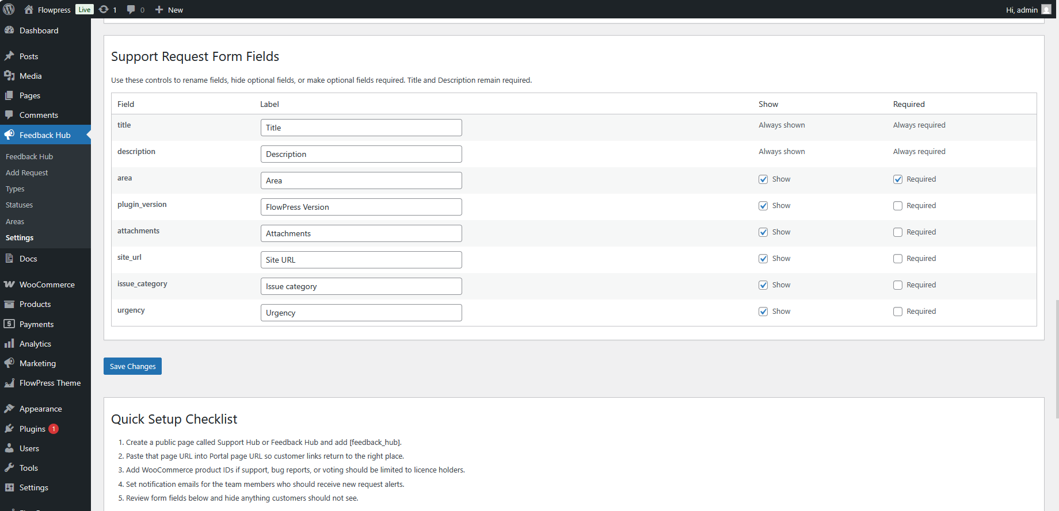The height and width of the screenshot is (511, 1059).
Task: Open the Appearance menu
Action: click(x=40, y=409)
